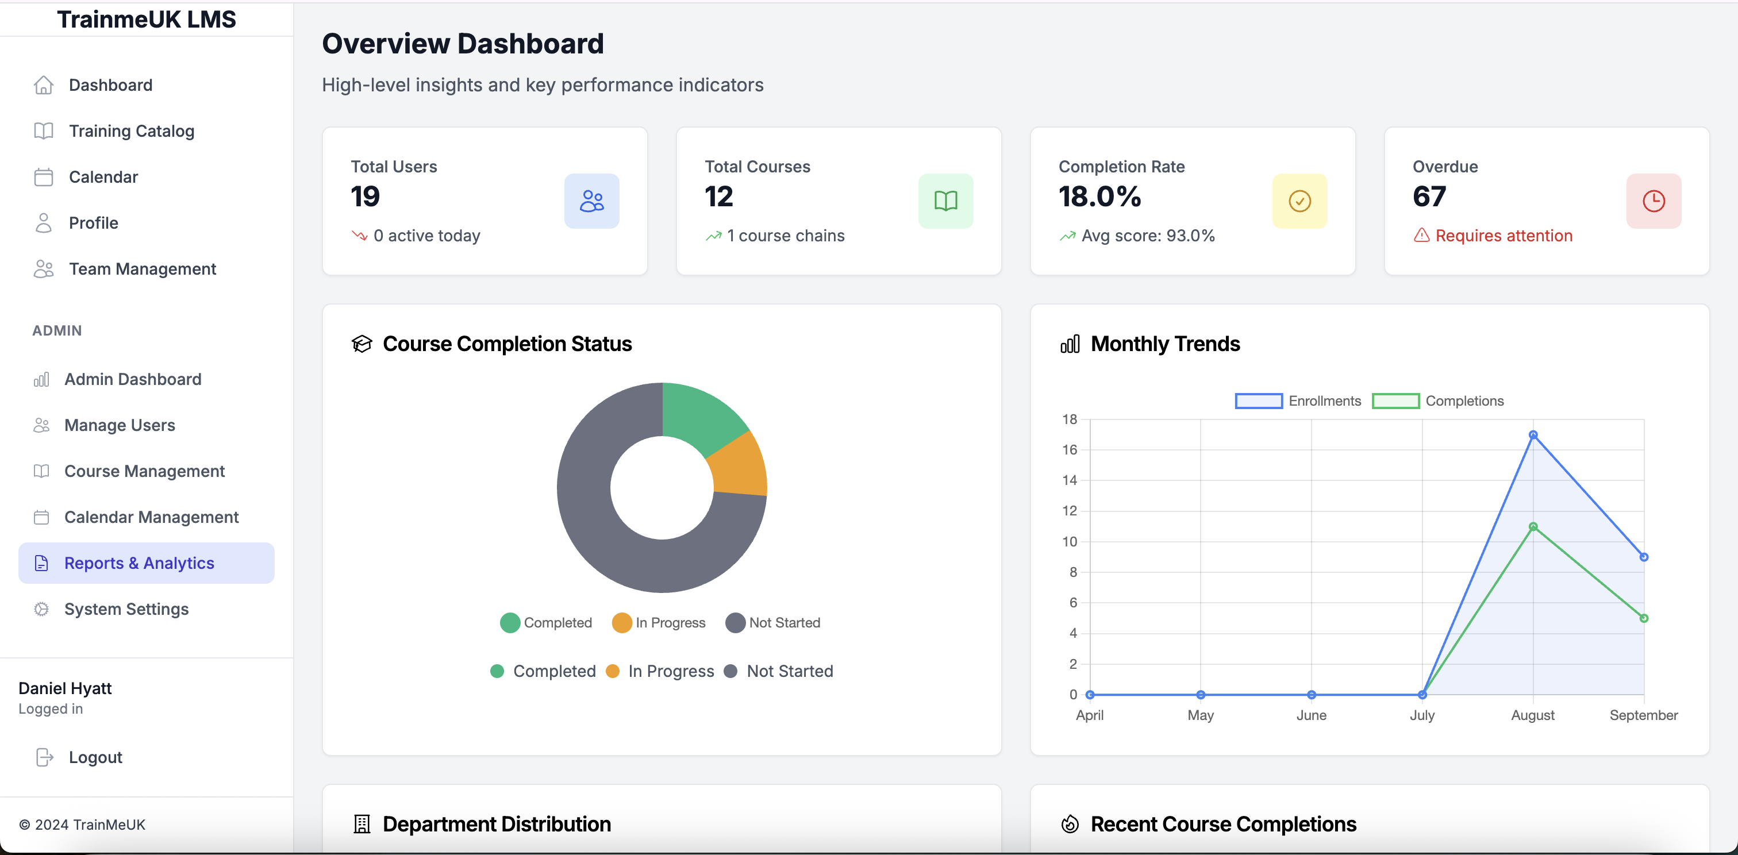The image size is (1738, 855).
Task: Click the building icon by Department Distribution
Action: 362,824
